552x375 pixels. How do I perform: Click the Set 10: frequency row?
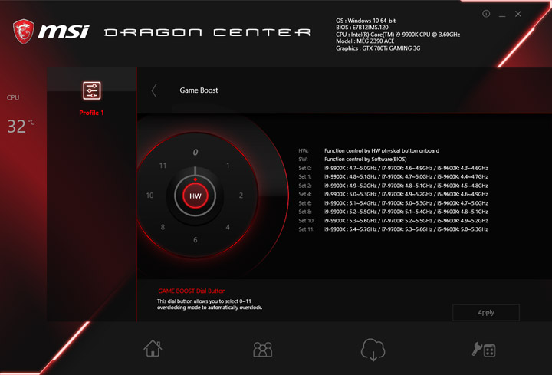coord(393,221)
